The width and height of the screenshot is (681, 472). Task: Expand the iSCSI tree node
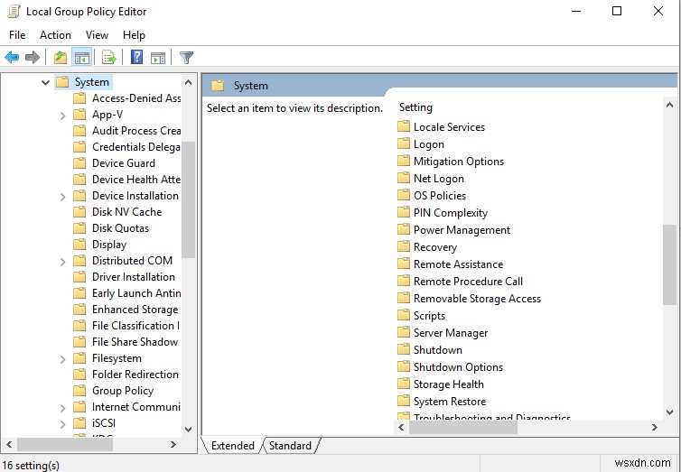click(x=62, y=424)
